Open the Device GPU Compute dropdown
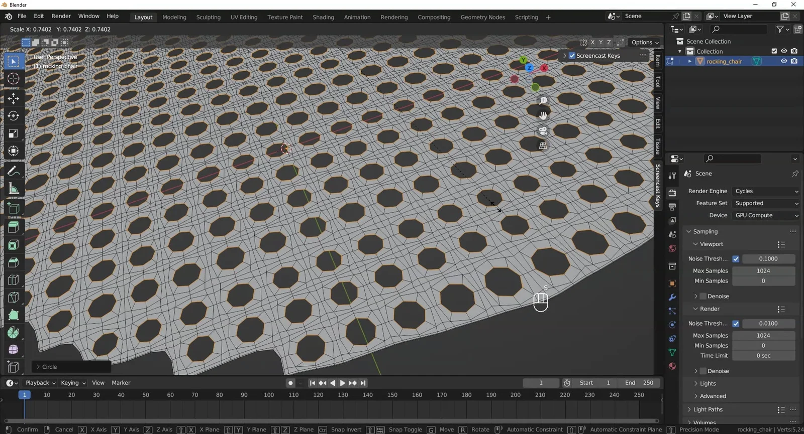Screen dimensions: 804x434 point(766,215)
